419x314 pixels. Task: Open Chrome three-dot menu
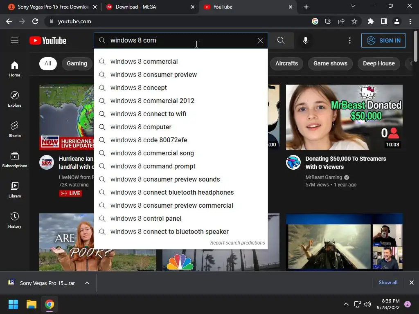[x=410, y=21]
